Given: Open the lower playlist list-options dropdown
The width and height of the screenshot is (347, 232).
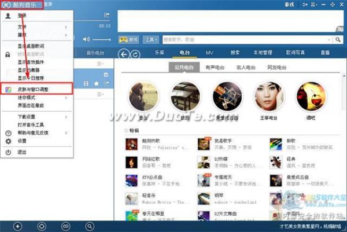Looking at the screenshot, I should (100, 94).
